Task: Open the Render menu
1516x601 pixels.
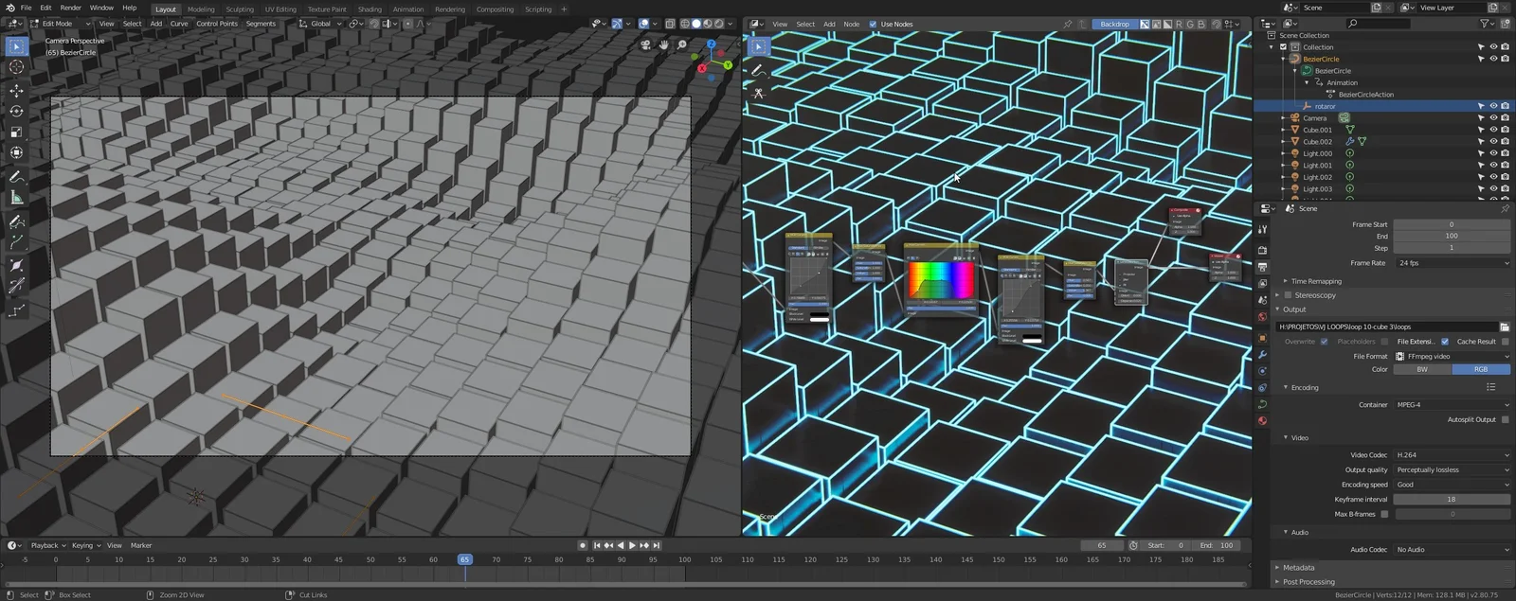Action: coord(70,8)
